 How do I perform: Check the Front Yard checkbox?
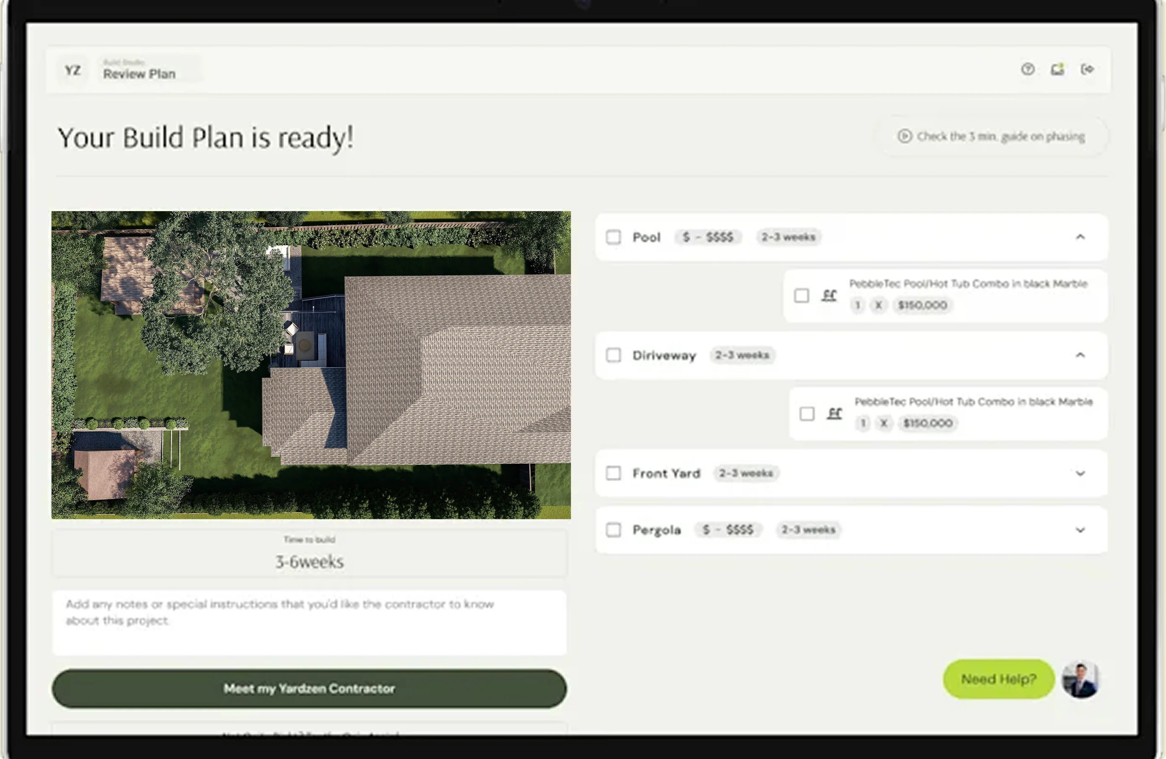coord(613,473)
